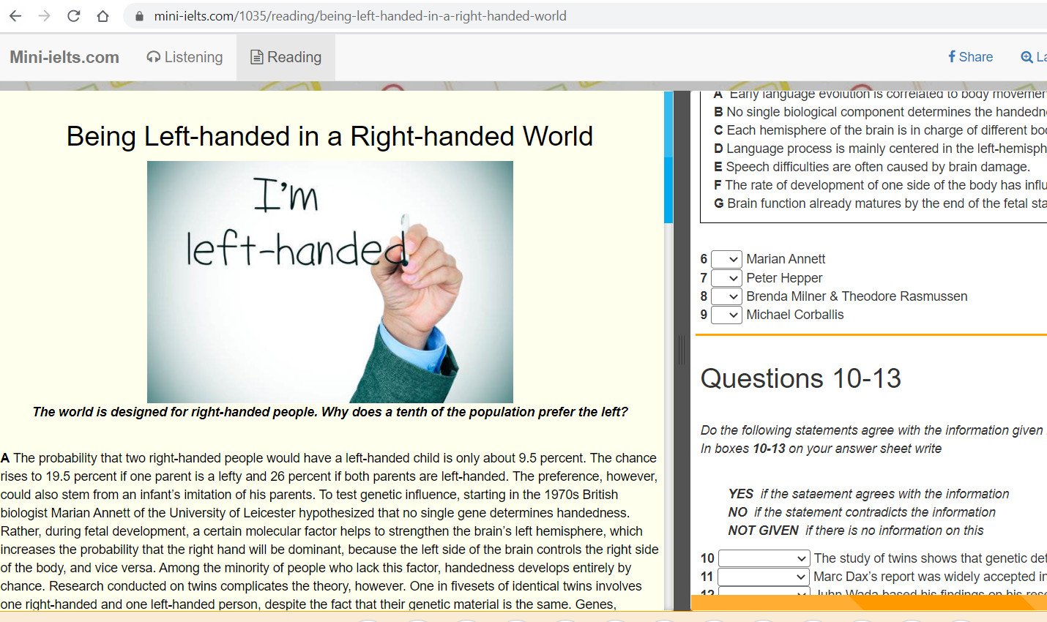
Task: Open answer dropdown for Marian Annett
Action: pyautogui.click(x=726, y=259)
